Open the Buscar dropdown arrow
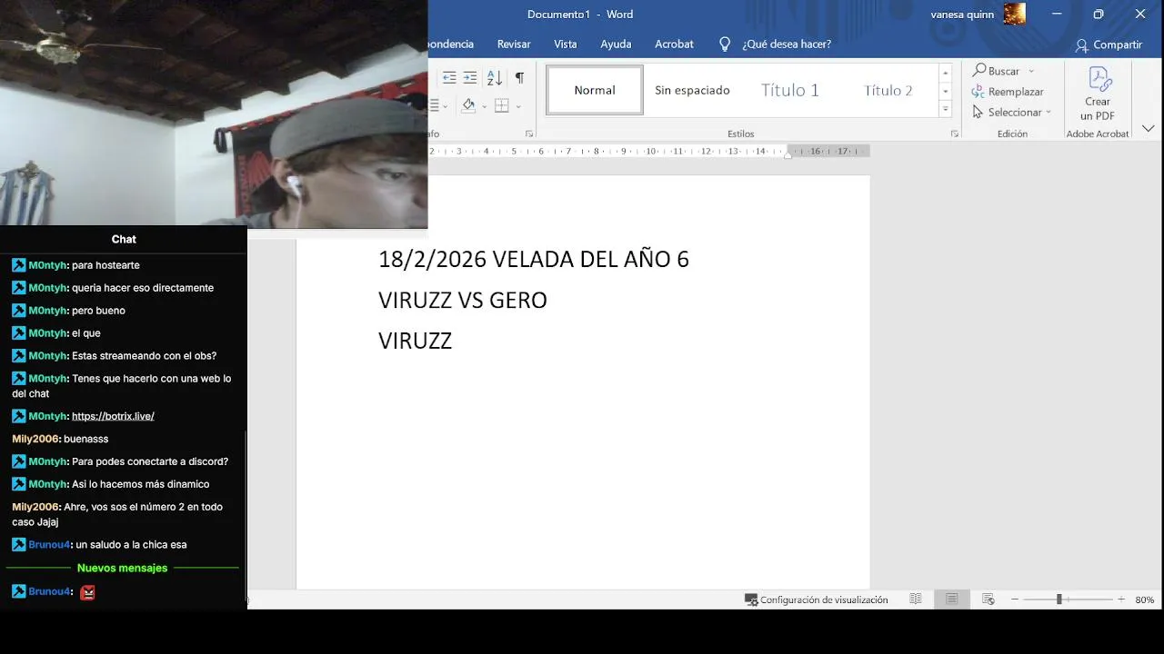The image size is (1164, 654). click(1031, 71)
